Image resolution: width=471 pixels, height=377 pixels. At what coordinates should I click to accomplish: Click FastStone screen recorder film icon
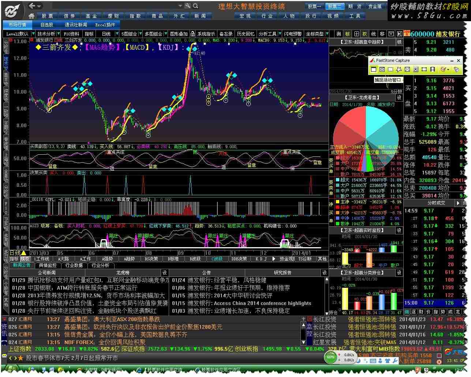(x=433, y=69)
